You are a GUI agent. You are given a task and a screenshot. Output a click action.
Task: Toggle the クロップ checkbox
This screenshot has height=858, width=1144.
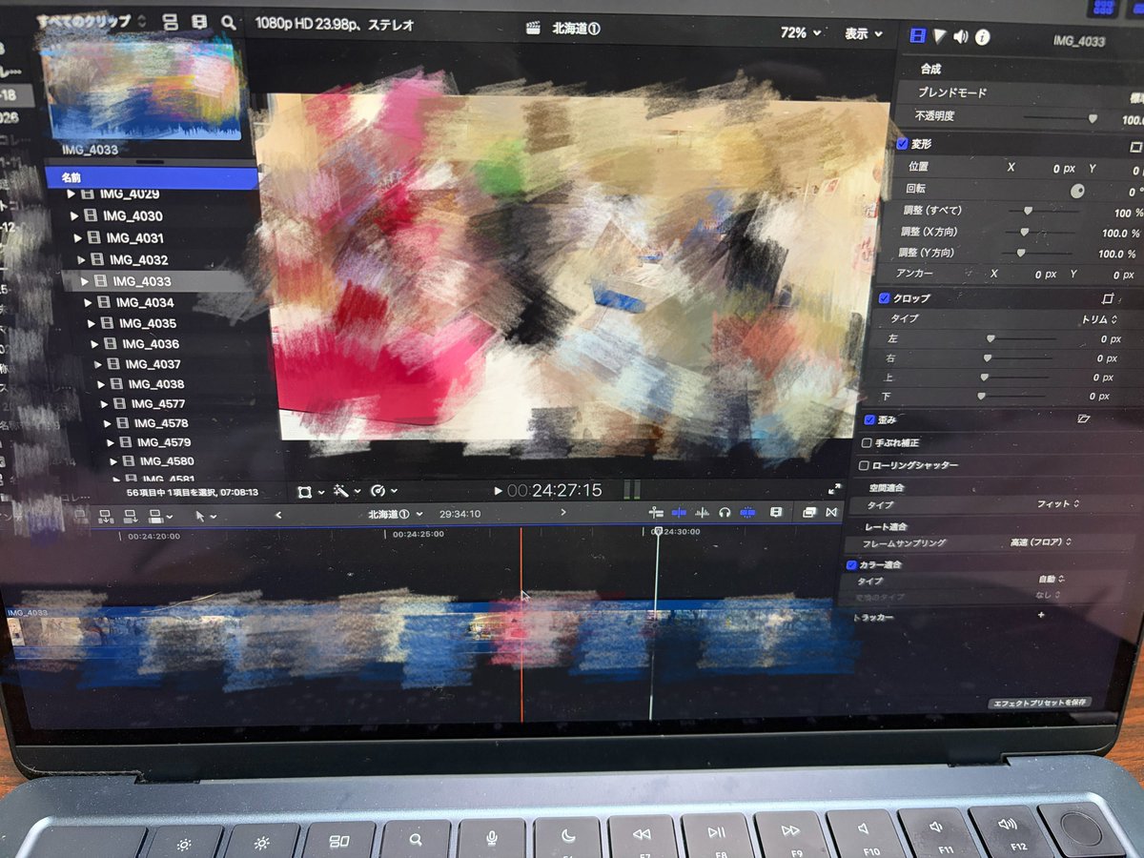click(884, 297)
